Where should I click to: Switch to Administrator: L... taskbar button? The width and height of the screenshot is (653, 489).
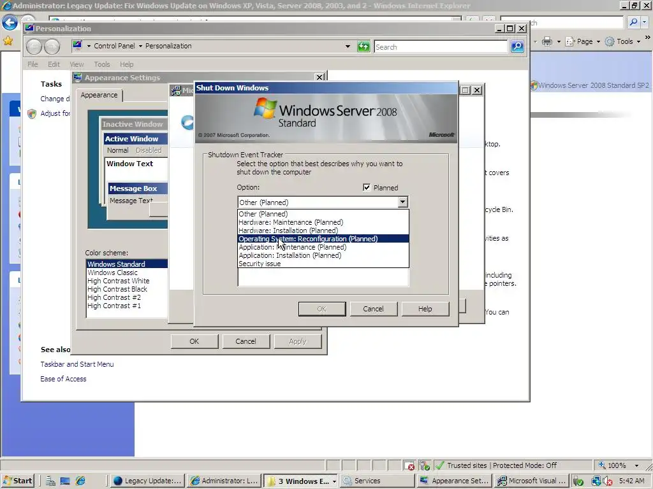pyautogui.click(x=224, y=481)
